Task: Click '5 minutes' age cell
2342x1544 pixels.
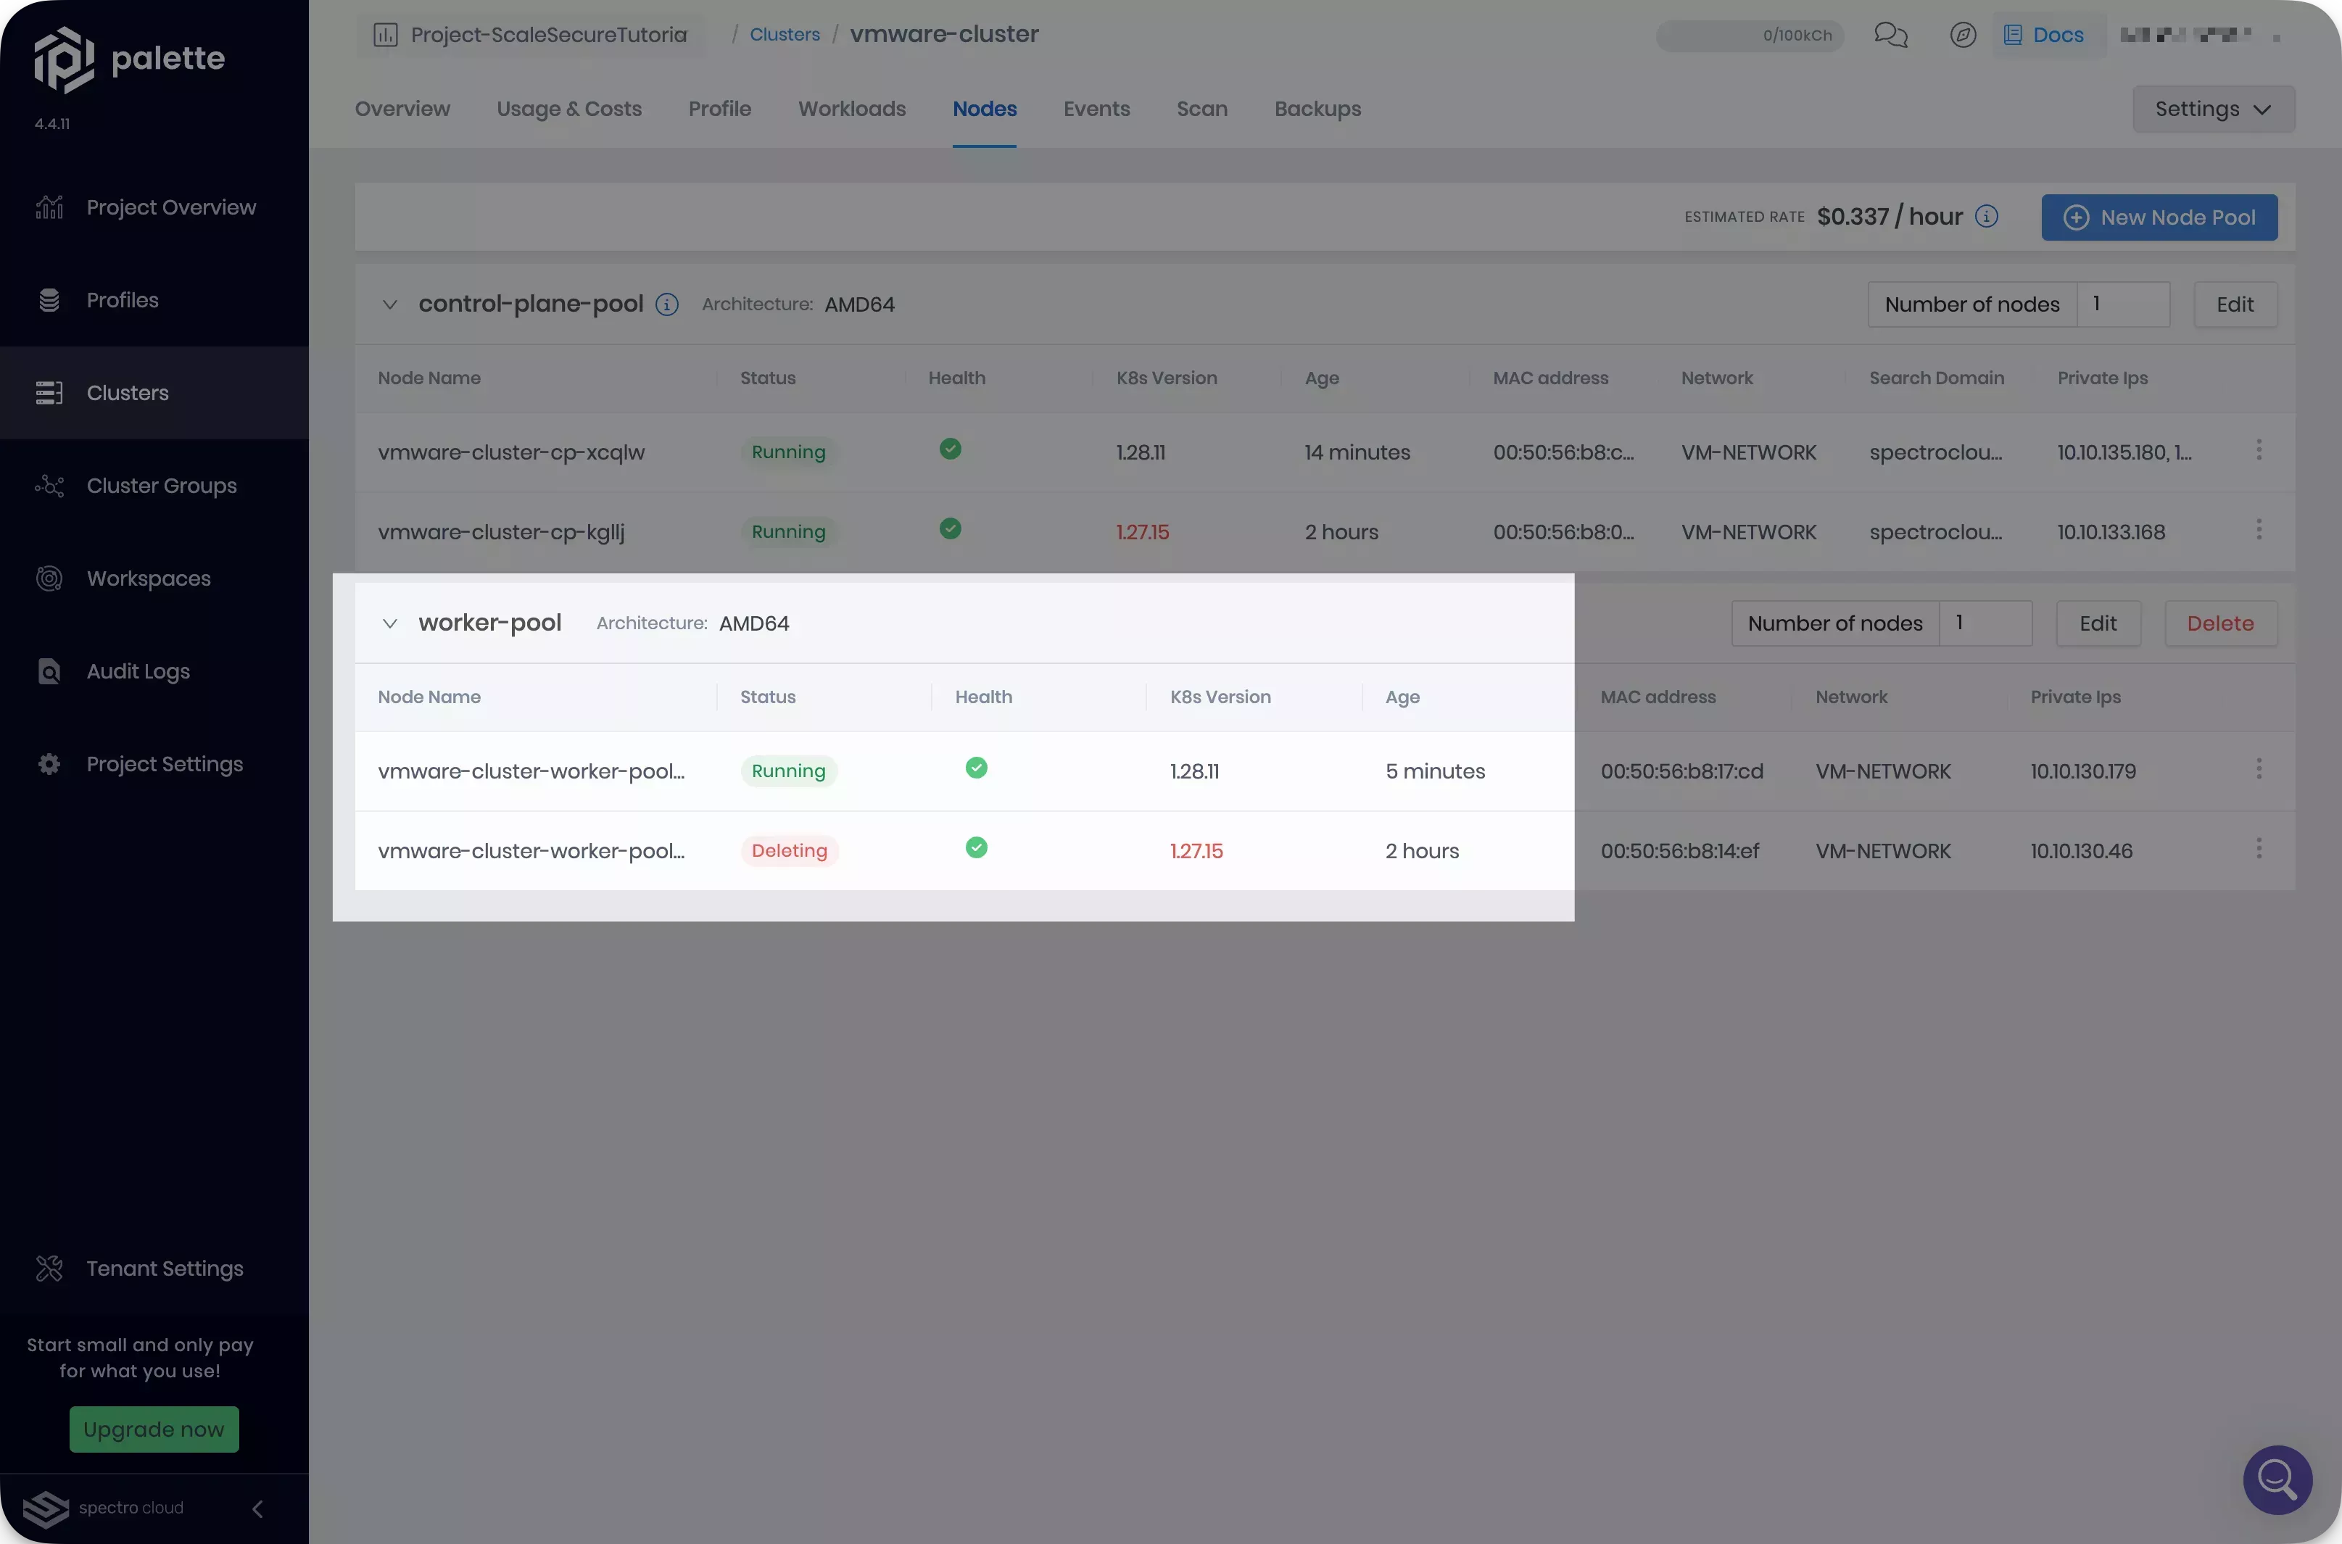Action: point(1435,771)
